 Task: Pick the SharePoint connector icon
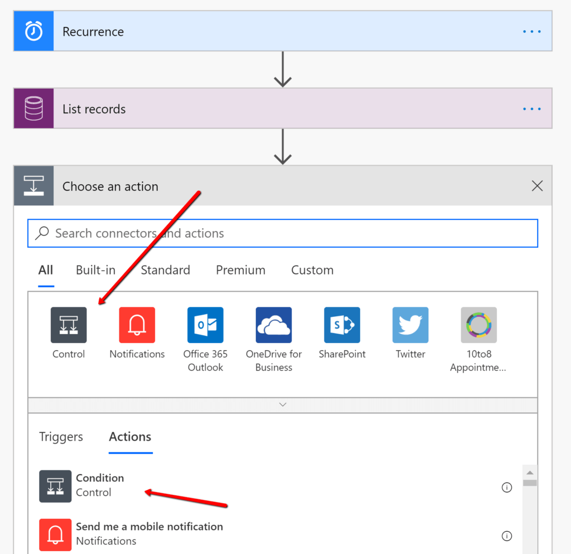(342, 325)
